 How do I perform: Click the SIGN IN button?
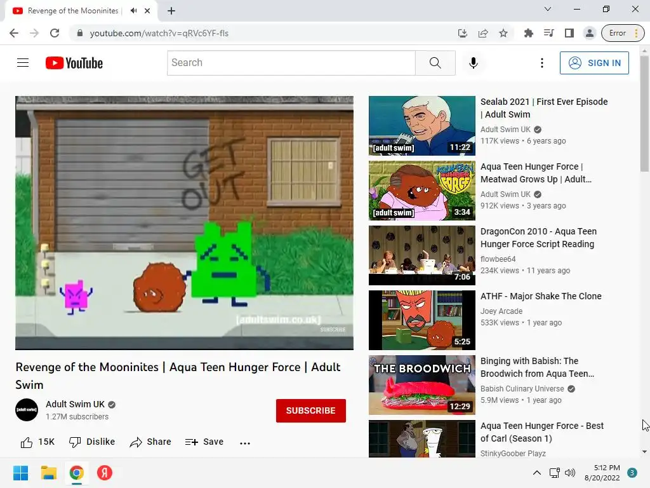pos(594,63)
